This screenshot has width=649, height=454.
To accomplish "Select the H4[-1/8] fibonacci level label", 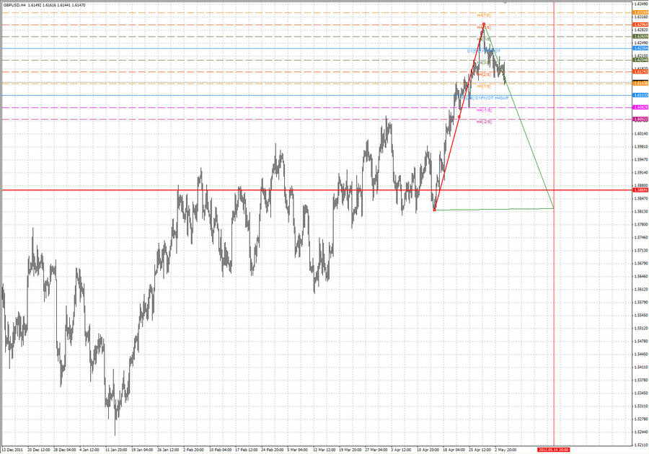I will (483, 110).
